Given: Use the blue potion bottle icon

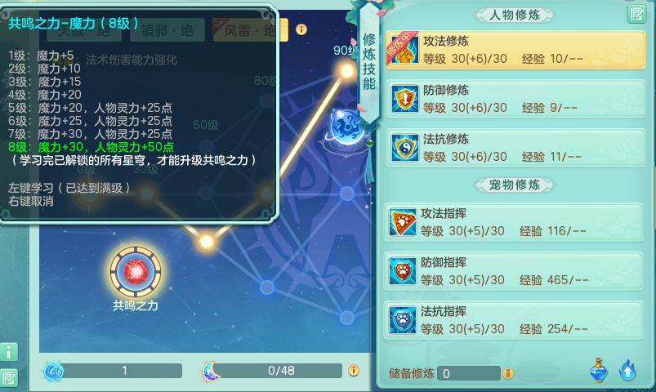Looking at the screenshot, I should [599, 370].
